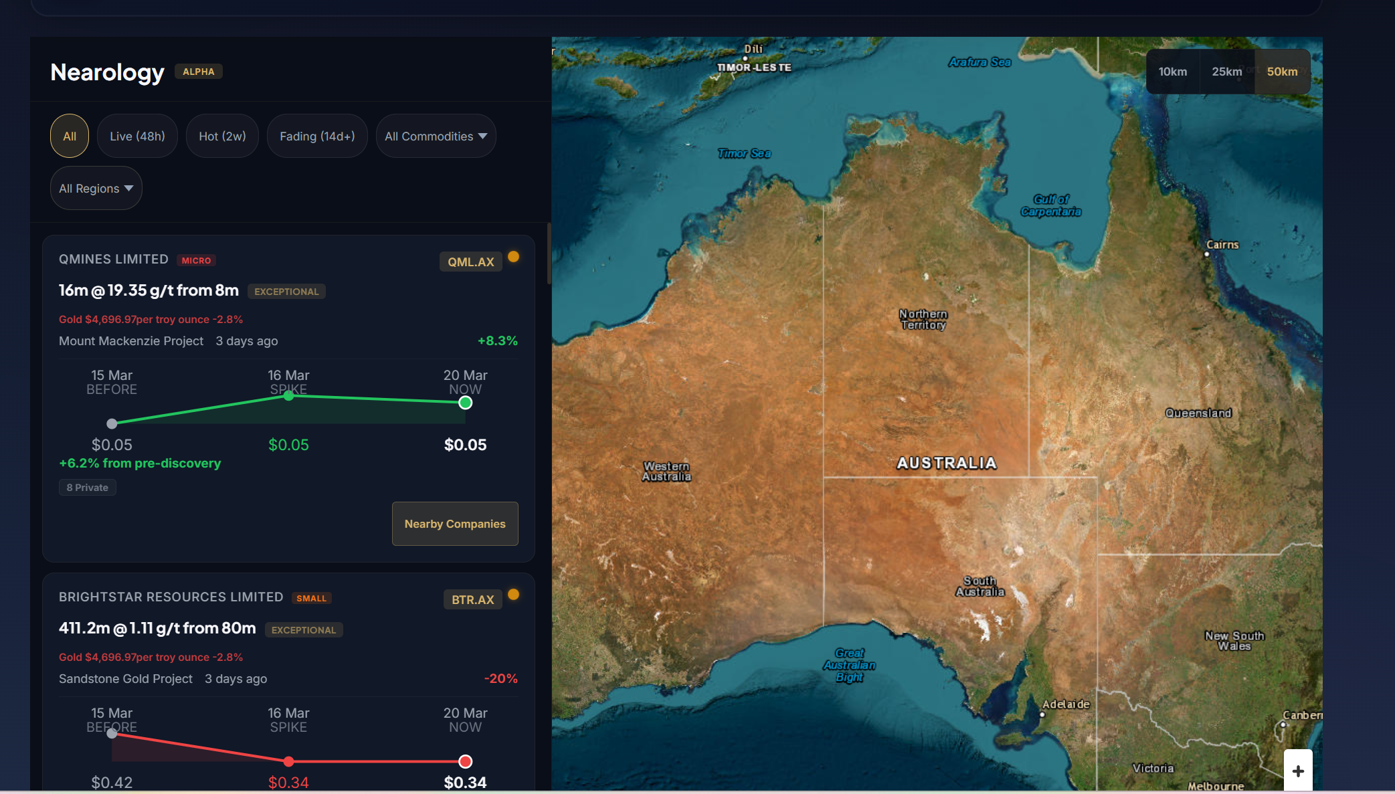Click the QML.AX ticker badge
Screen dimensions: 1395x794
pos(470,262)
